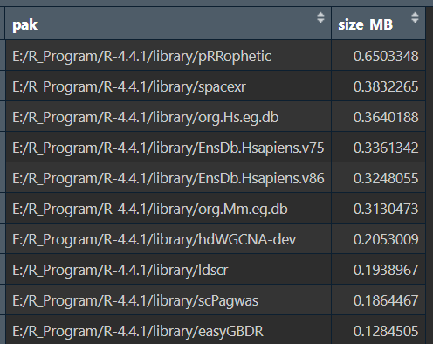Select the org.Hs.eg.db library path cell
433x344 pixels.
click(x=168, y=117)
